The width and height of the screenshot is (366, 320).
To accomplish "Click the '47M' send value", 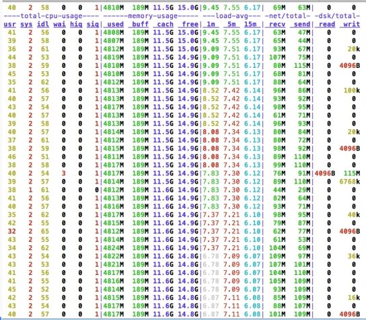I will 304,32.
